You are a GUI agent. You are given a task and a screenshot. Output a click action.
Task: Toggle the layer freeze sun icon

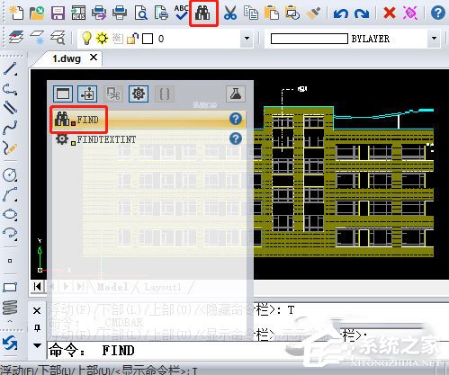[x=102, y=39]
